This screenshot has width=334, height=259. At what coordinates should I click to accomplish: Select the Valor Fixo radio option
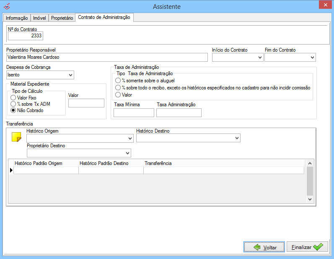tap(13, 98)
